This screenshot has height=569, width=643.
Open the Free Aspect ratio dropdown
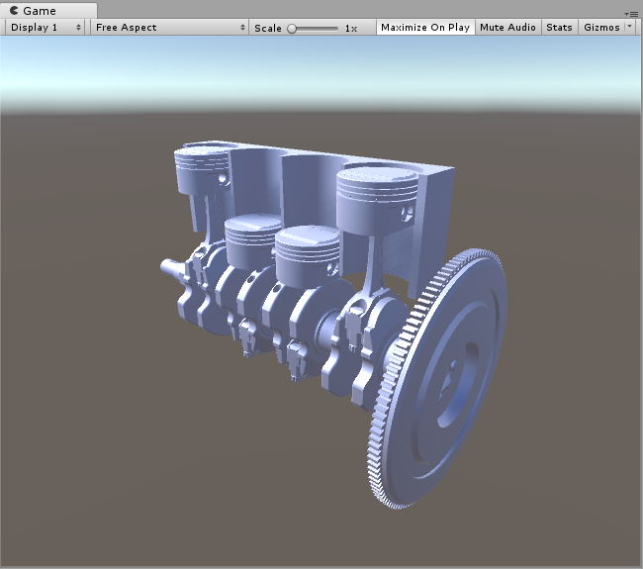[x=168, y=28]
